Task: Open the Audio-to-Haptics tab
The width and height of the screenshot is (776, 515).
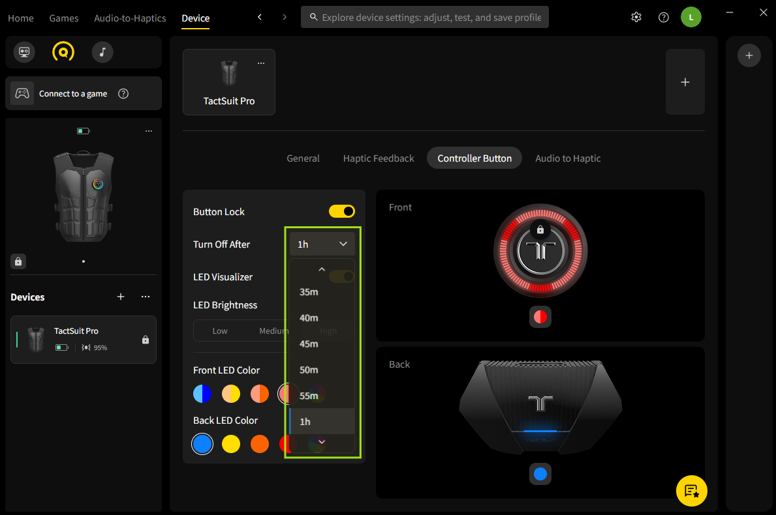Action: click(130, 18)
